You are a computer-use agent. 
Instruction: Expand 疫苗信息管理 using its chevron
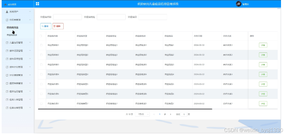pyautogui.click(x=30, y=91)
